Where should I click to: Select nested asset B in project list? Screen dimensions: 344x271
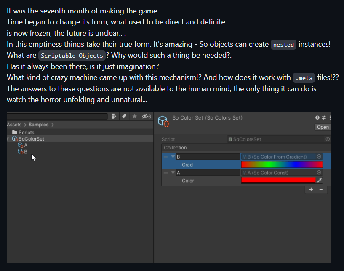(23, 151)
